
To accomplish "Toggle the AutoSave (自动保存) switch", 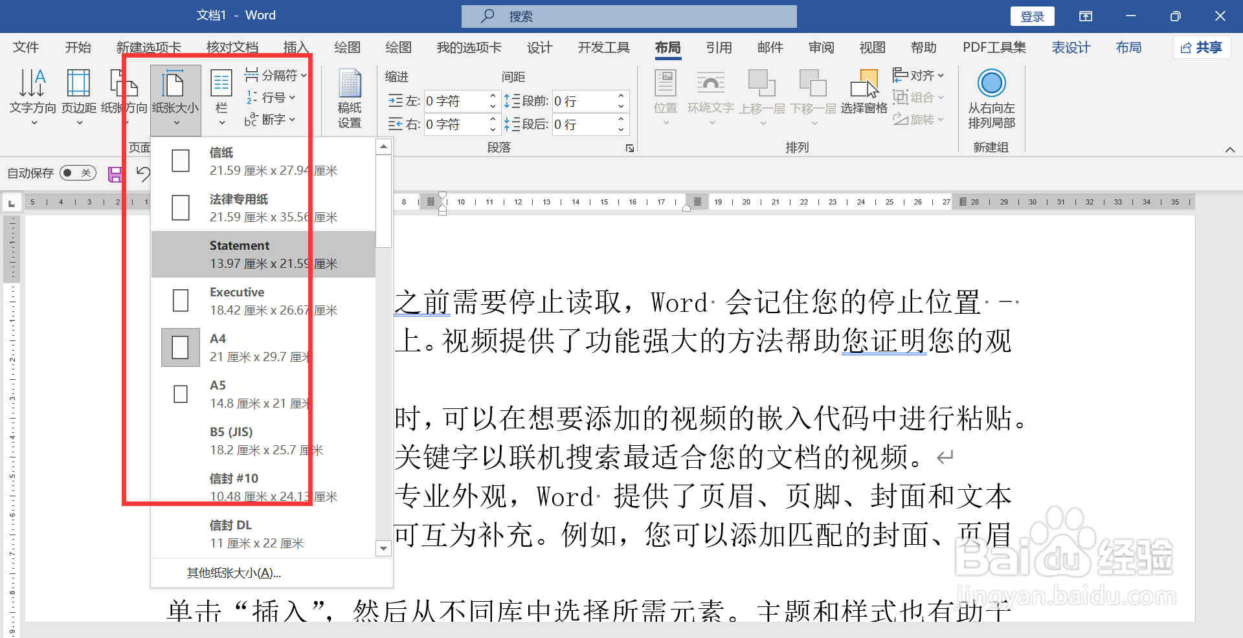I will [x=78, y=173].
